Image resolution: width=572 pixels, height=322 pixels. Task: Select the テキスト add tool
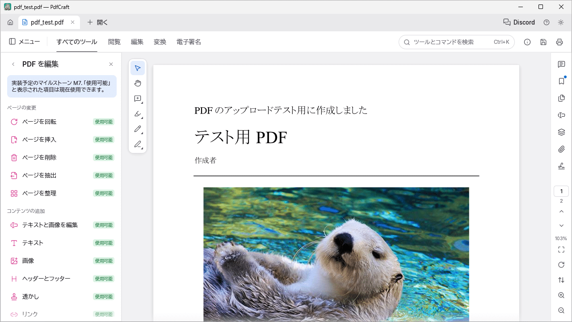[61, 243]
